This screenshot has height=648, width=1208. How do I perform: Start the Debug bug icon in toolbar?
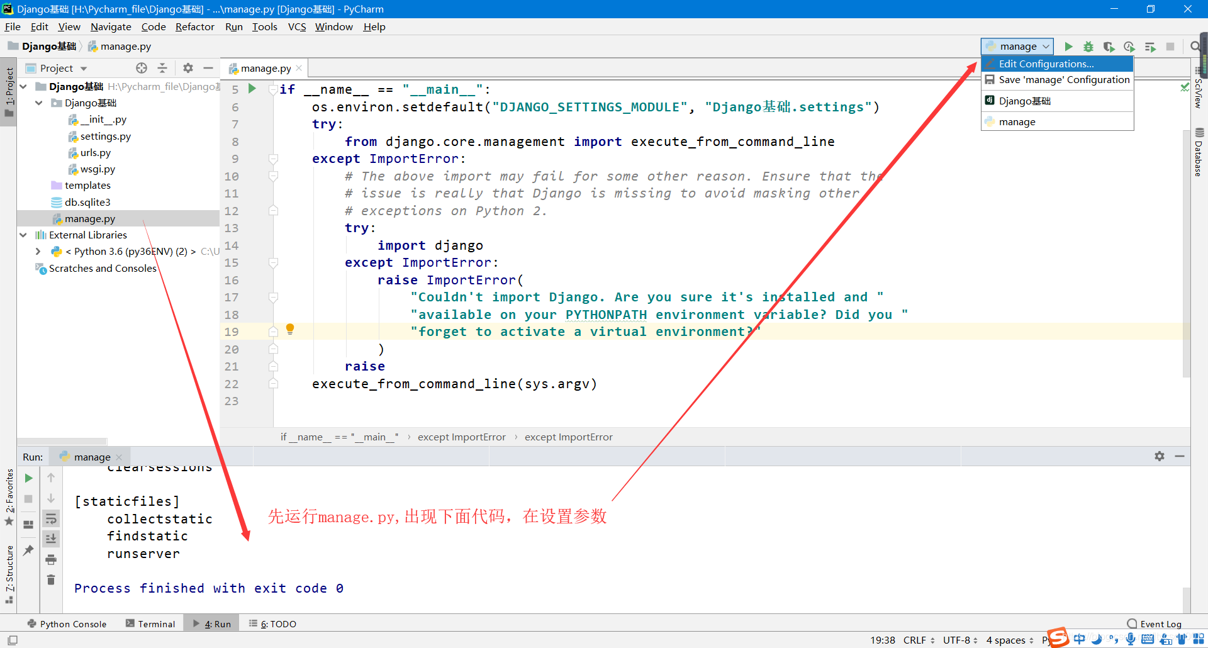point(1088,47)
